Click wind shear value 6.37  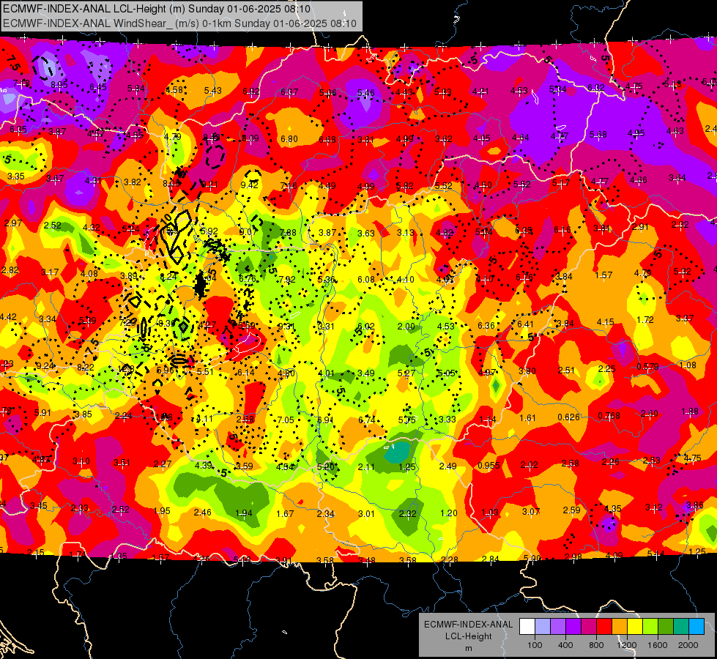(x=289, y=92)
